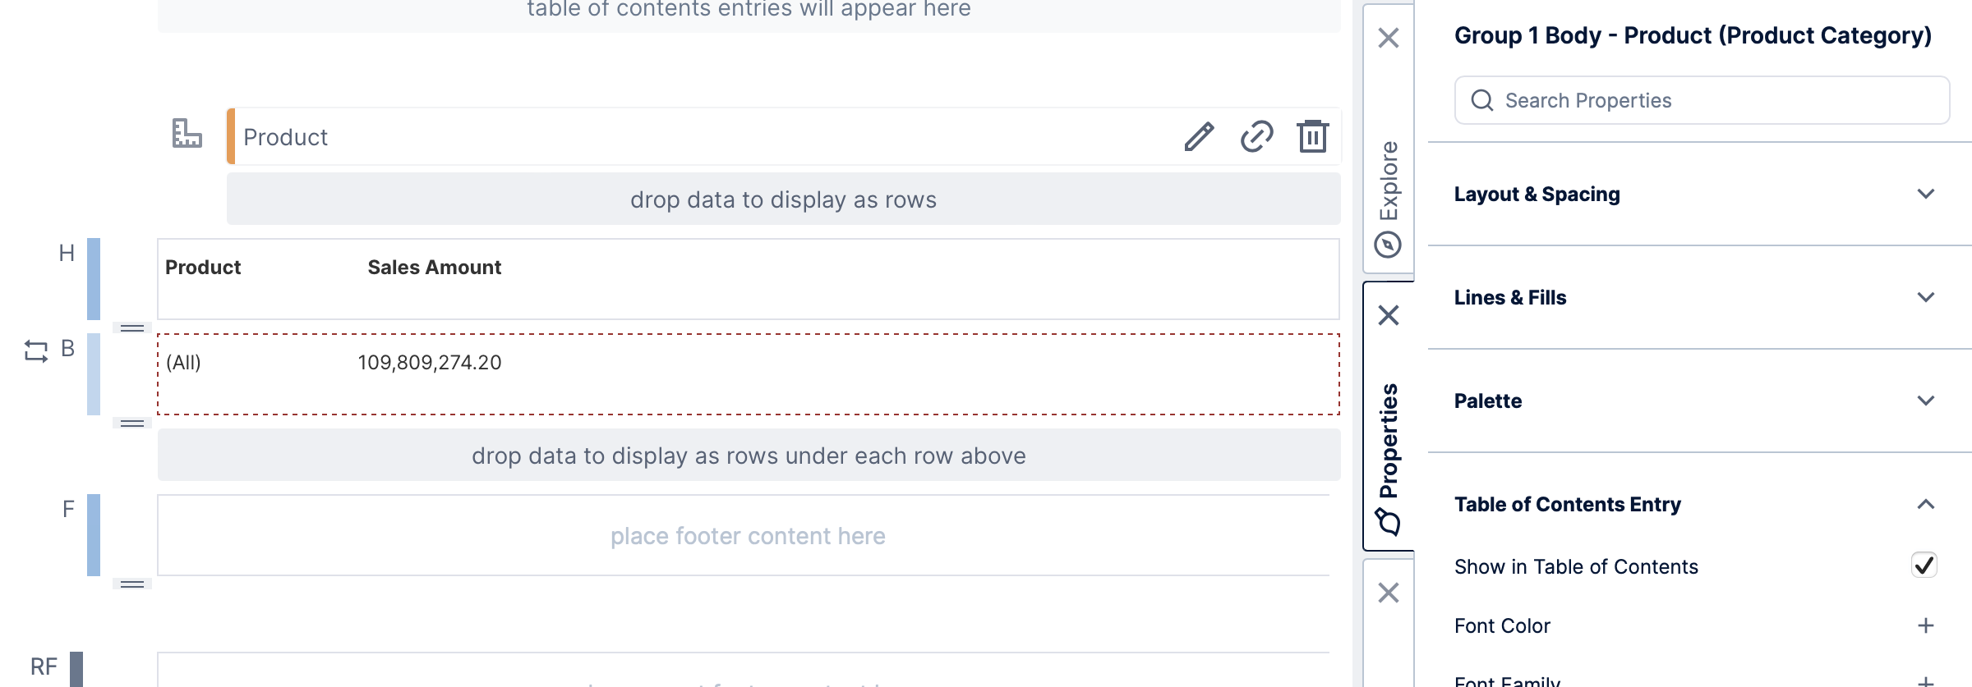The image size is (1972, 687).
Task: Click the Sales Amount column header
Action: [x=434, y=268]
